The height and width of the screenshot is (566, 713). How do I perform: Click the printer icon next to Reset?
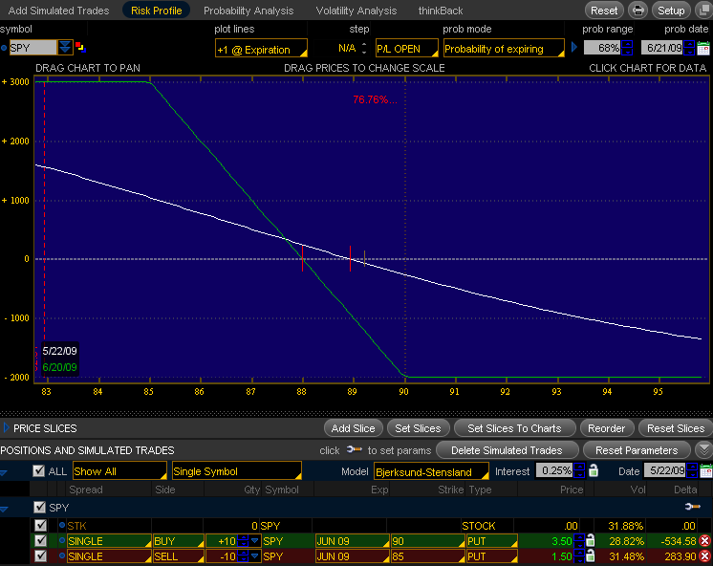click(x=638, y=11)
